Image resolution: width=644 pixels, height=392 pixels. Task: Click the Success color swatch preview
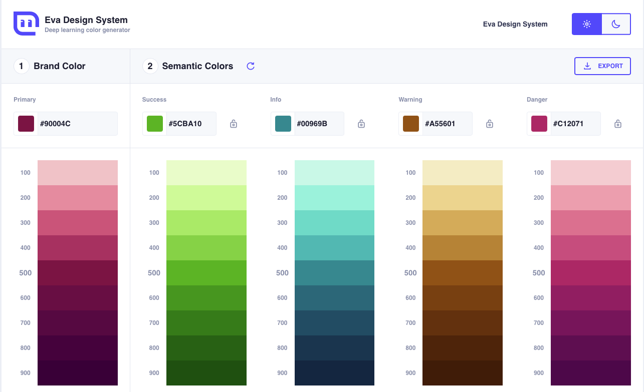(x=154, y=124)
